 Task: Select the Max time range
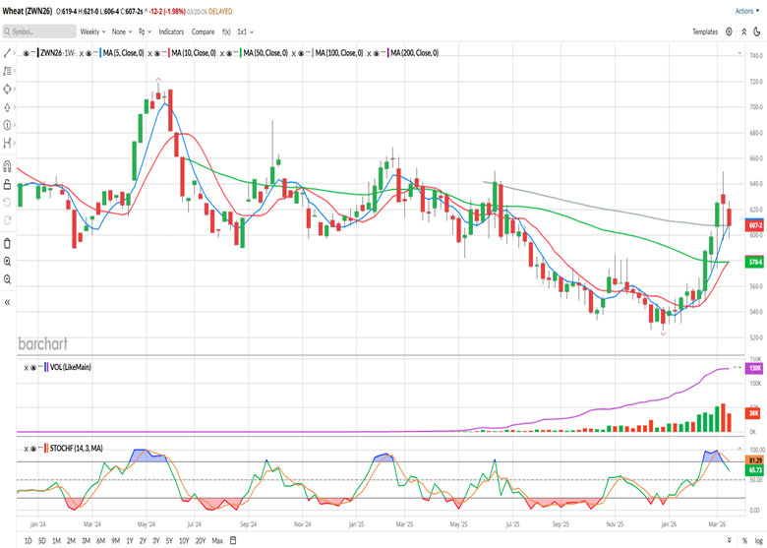click(x=217, y=541)
